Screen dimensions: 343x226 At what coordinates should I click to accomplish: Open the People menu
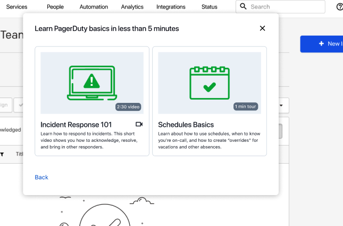(55, 7)
